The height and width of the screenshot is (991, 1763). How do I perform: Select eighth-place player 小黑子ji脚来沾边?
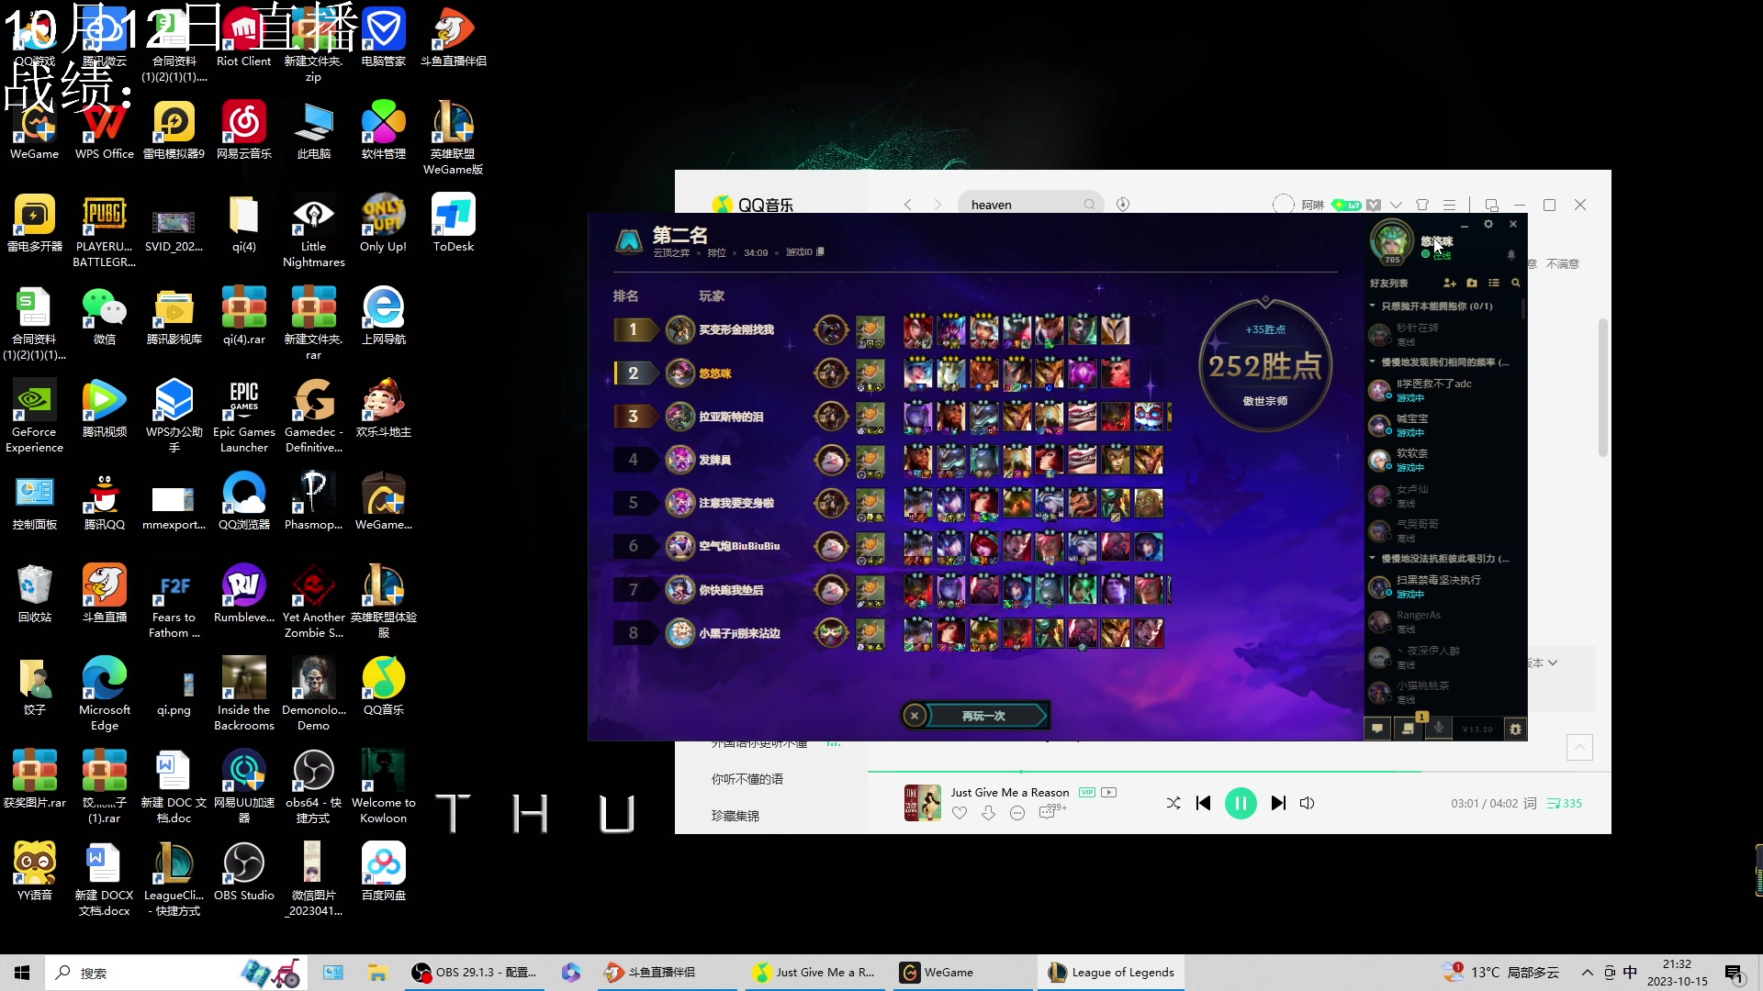[739, 633]
